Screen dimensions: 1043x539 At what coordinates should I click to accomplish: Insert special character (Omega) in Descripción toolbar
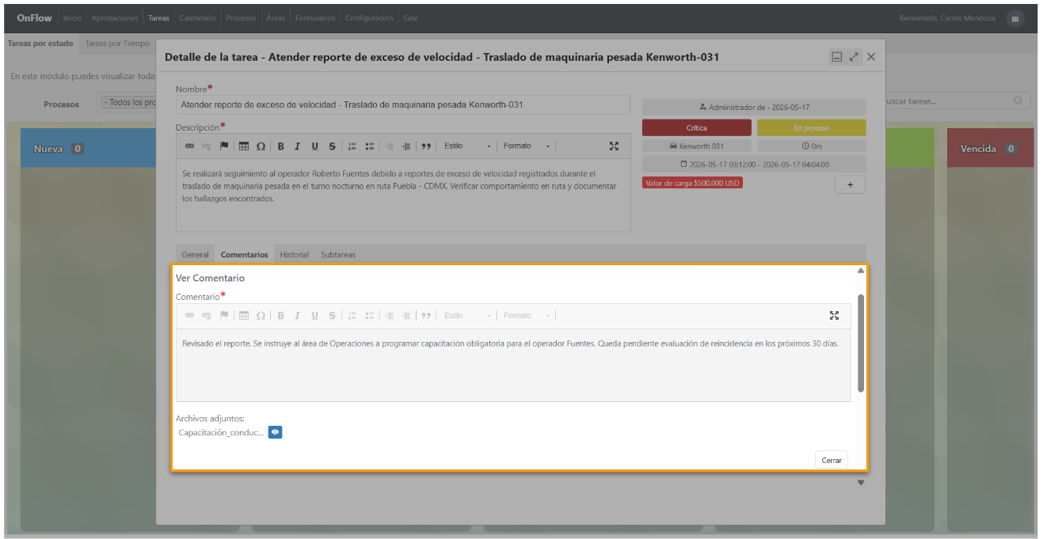pos(261,146)
